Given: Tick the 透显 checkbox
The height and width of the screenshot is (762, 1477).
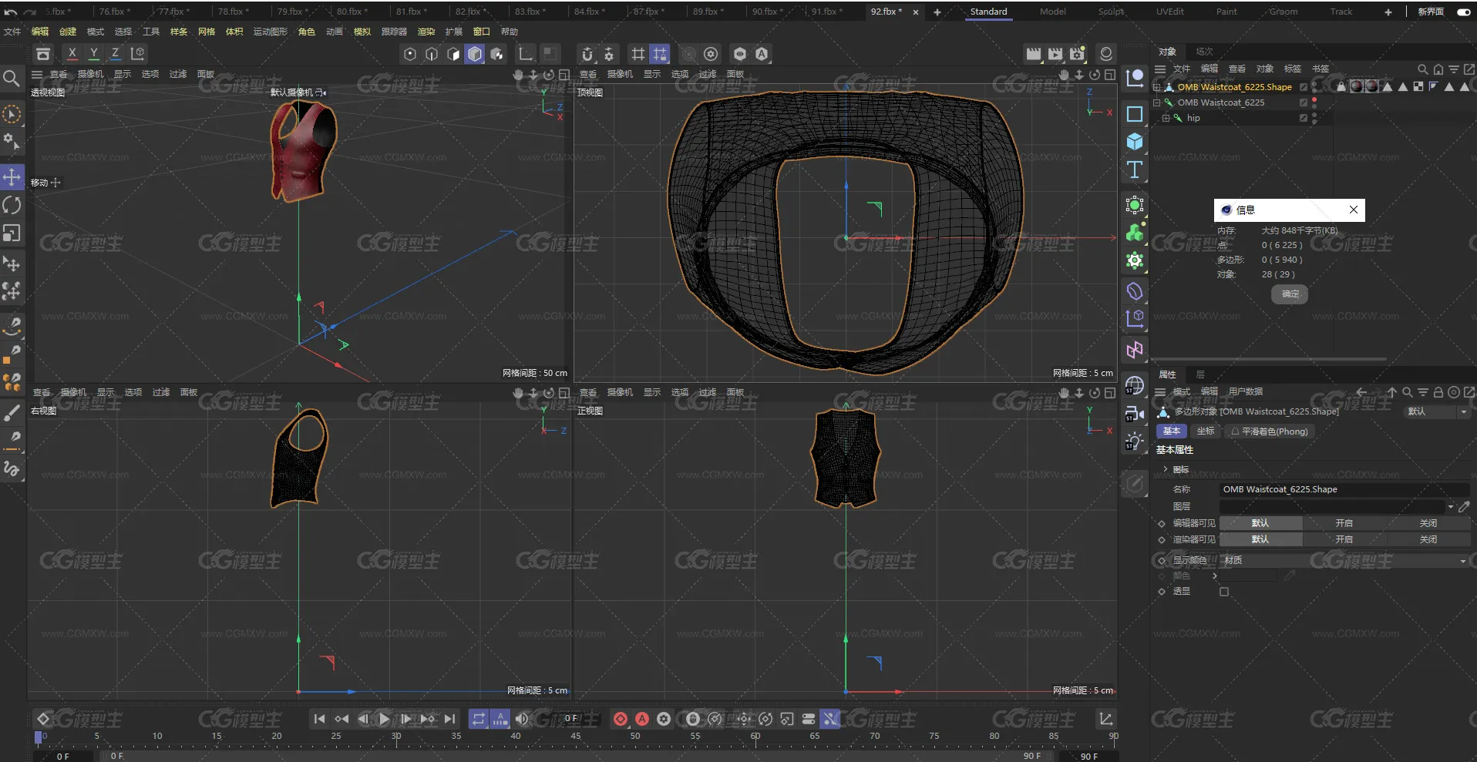Looking at the screenshot, I should 1224,592.
